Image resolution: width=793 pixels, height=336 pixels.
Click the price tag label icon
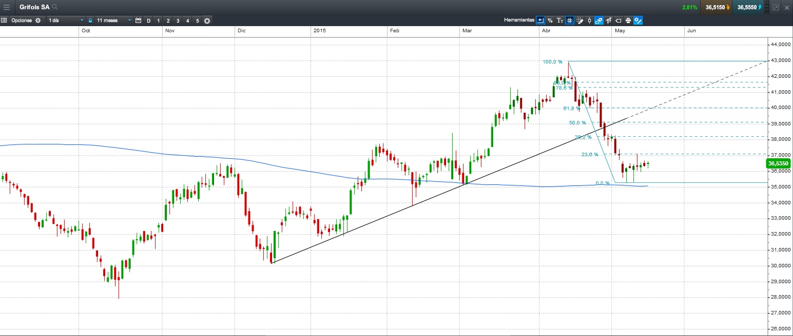coord(618,20)
